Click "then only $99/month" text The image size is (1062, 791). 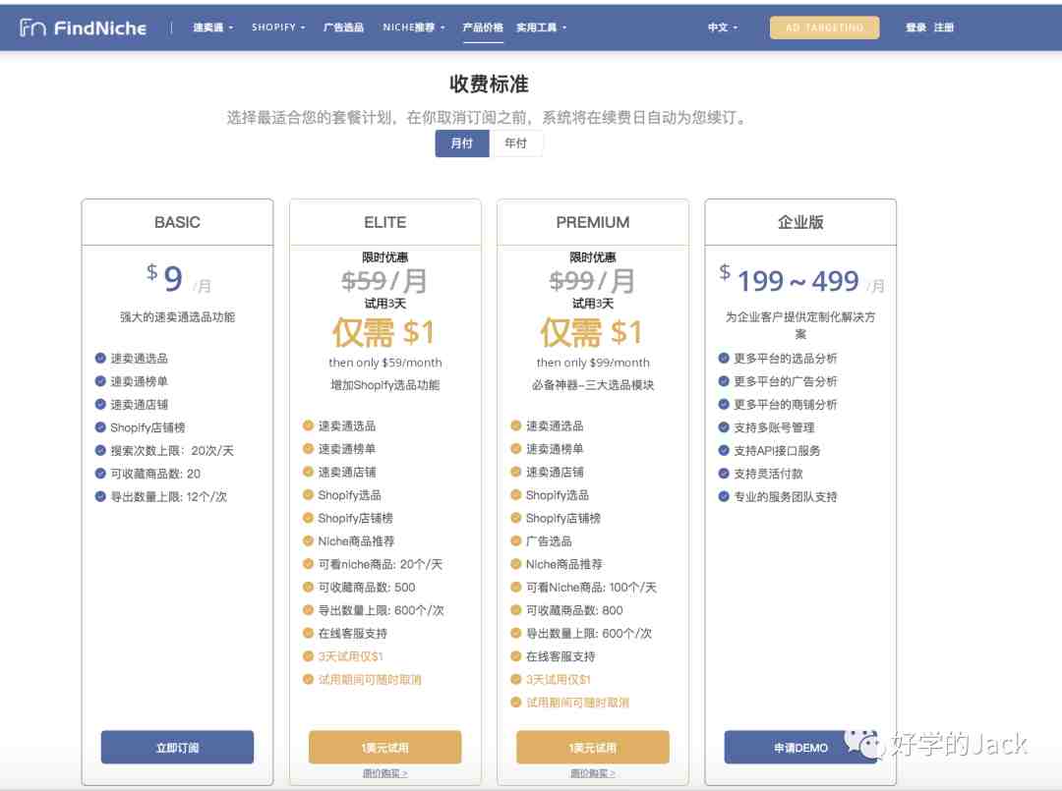pos(593,363)
